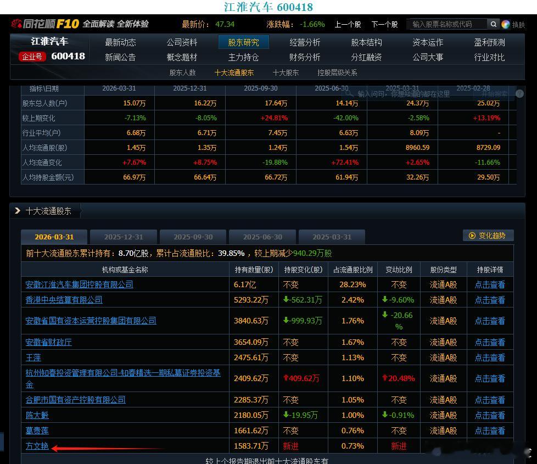Select 十大流通股东 sub-tab
Screen dimensions: 537x464
coord(234,72)
